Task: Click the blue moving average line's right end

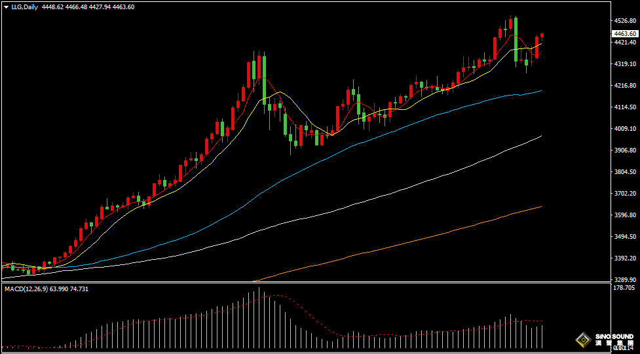Action: point(540,91)
